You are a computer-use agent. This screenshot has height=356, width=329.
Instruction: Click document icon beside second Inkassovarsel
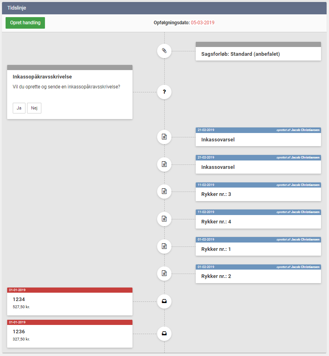pos(164,164)
